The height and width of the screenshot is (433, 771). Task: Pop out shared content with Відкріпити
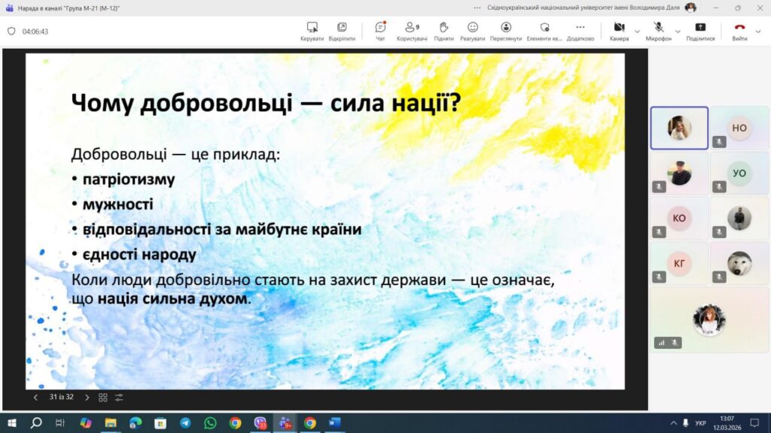342,30
